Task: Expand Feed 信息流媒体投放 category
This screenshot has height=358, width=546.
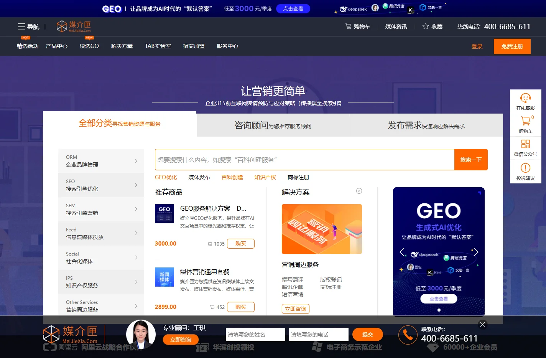Action: coord(101,233)
